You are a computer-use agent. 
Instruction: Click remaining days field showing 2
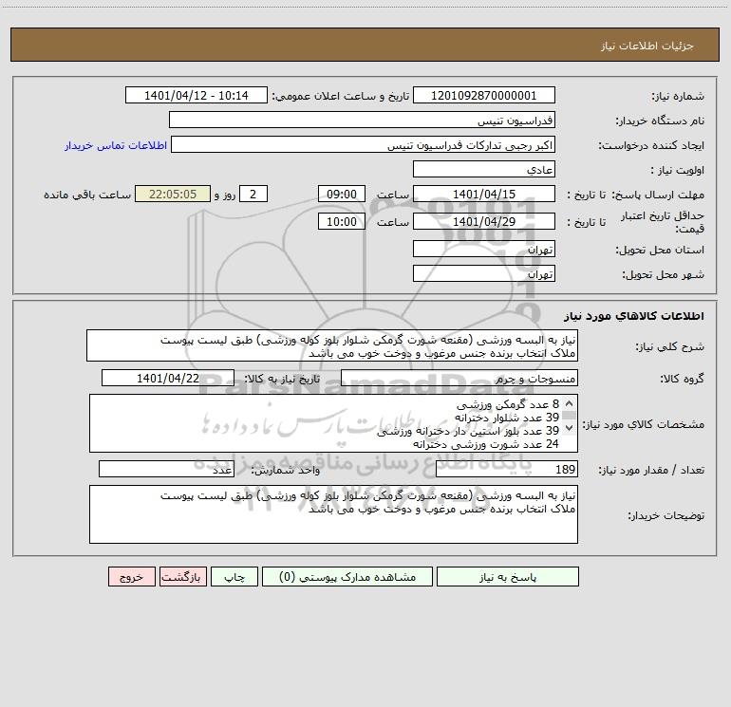click(x=253, y=194)
